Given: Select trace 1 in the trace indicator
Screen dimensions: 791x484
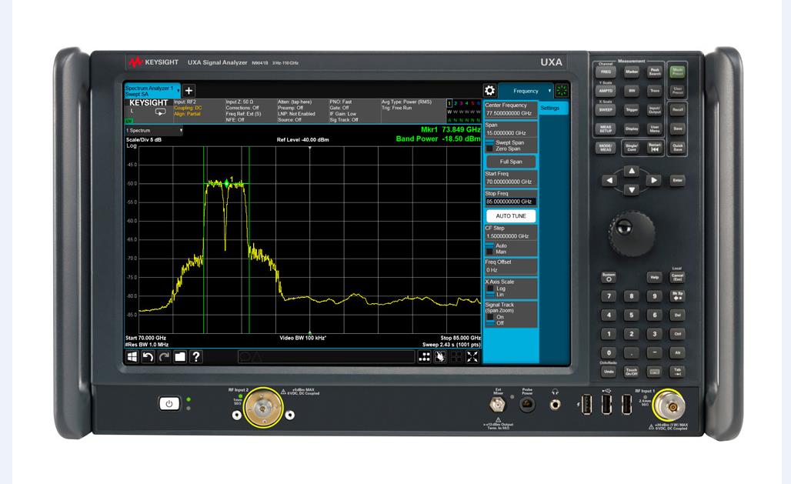Looking at the screenshot, I should pyautogui.click(x=449, y=103).
